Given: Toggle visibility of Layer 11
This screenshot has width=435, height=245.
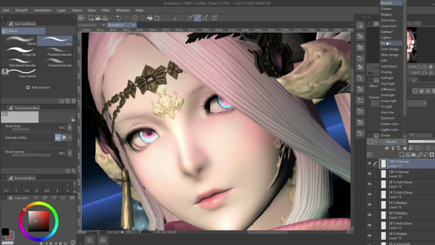Looking at the screenshot, I should (369, 225).
